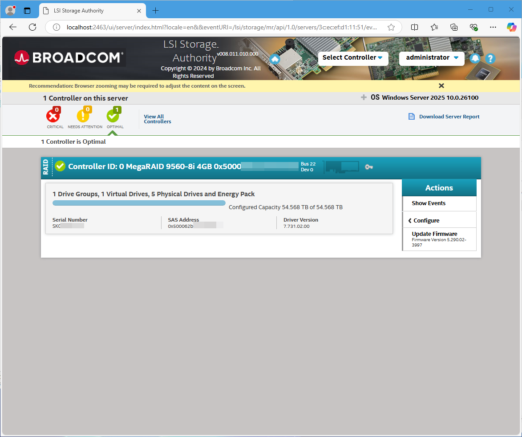
Task: Close the LSI Storage Authority tab
Action: 139,11
